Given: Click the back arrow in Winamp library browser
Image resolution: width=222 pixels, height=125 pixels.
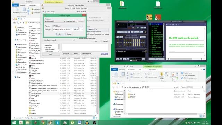Looking at the screenshot, I should pos(167,25).
